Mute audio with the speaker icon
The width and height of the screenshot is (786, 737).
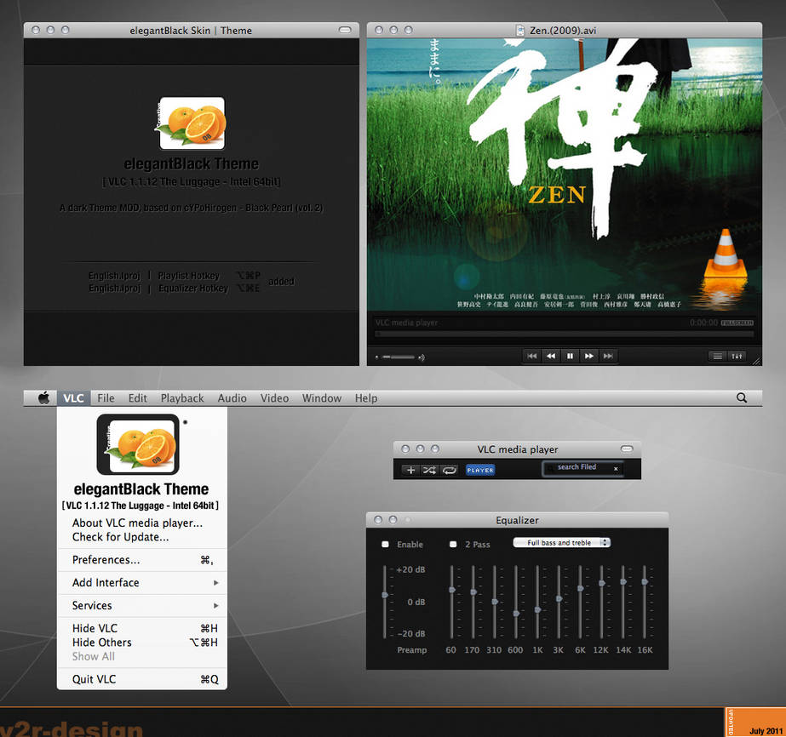tap(422, 356)
